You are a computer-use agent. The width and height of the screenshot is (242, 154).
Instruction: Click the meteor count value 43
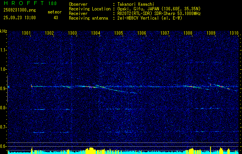click(56, 18)
